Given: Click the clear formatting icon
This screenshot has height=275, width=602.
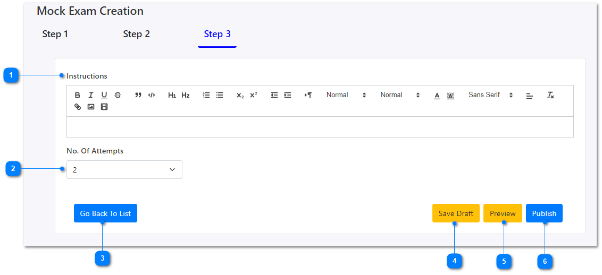Looking at the screenshot, I should pyautogui.click(x=550, y=95).
